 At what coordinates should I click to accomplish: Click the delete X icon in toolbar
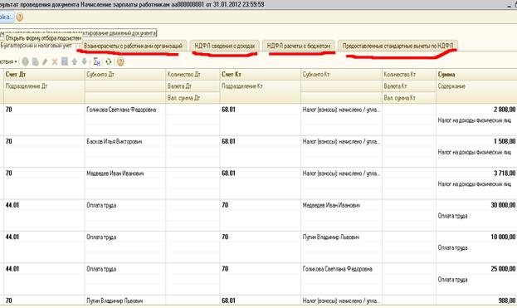(55, 61)
